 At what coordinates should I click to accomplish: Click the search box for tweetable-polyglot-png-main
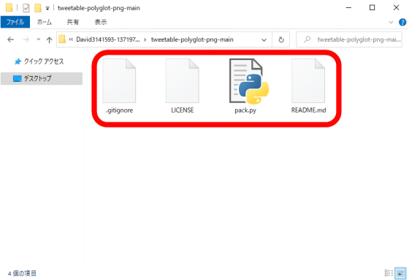tap(349, 39)
